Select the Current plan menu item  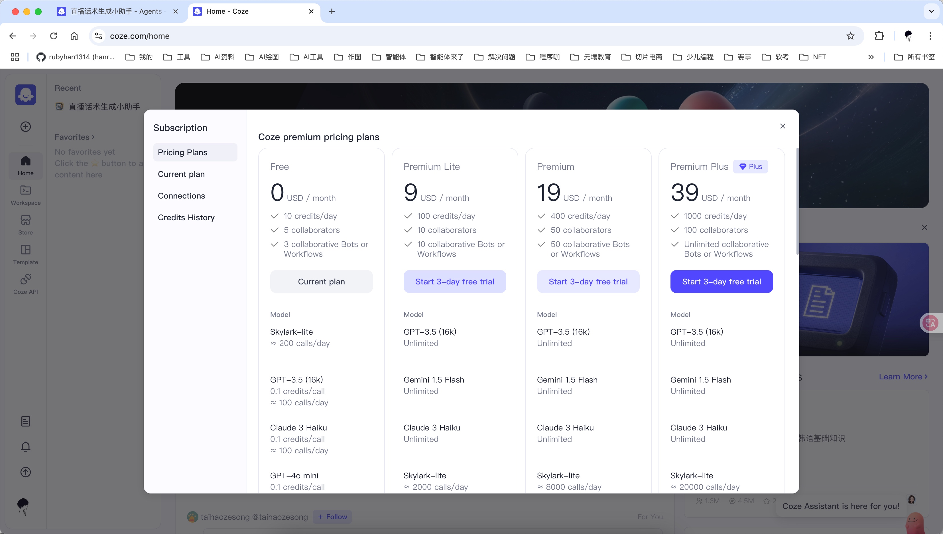[x=181, y=174]
